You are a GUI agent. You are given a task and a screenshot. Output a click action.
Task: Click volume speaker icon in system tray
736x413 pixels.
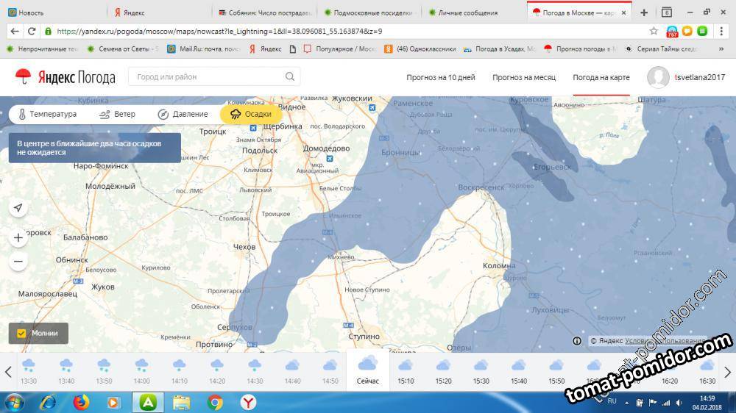click(679, 403)
